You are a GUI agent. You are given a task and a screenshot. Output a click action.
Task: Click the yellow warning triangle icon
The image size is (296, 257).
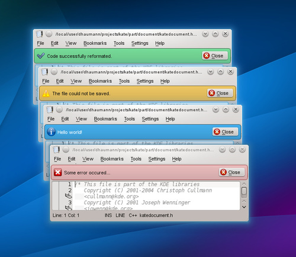point(46,94)
